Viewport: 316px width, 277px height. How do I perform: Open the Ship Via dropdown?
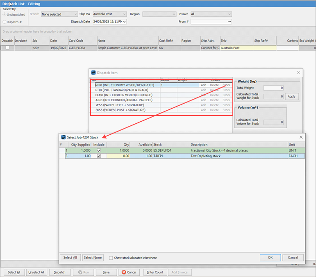click(124, 14)
